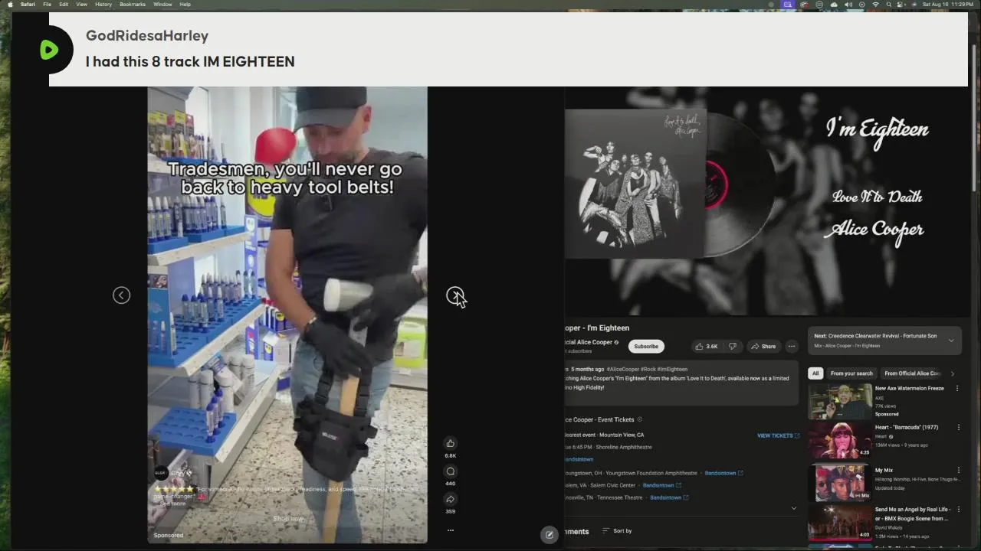Share the tool belt reel (359)
This screenshot has width=981, height=551.
pos(451,499)
